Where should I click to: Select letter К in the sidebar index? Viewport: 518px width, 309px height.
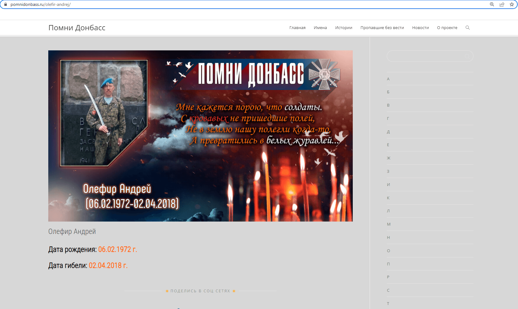click(388, 198)
